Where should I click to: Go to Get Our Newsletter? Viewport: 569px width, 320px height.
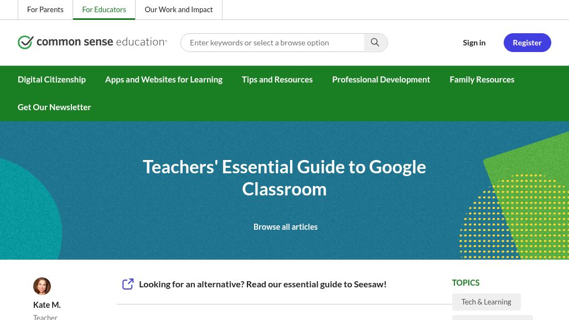[x=54, y=107]
